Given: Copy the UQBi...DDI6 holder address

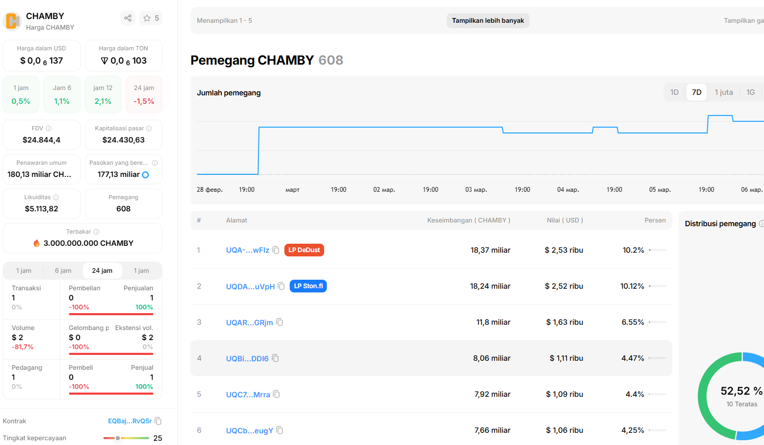Looking at the screenshot, I should pos(275,358).
